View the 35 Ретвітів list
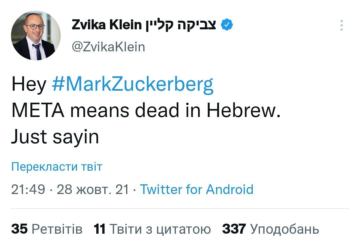This screenshot has width=360, height=249. click(x=47, y=229)
